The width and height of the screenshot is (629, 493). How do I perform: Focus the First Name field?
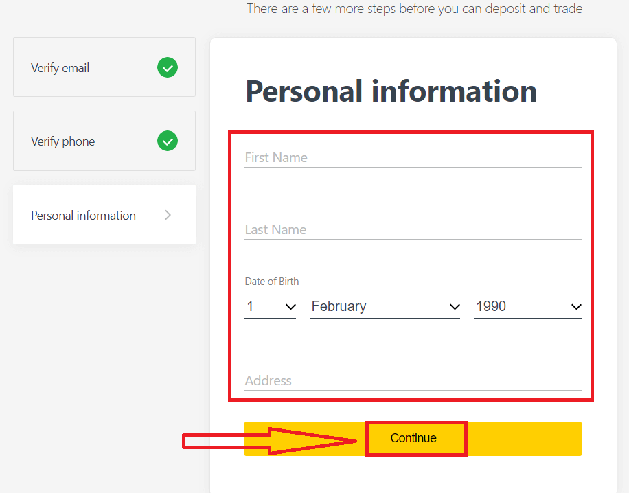pyautogui.click(x=413, y=158)
